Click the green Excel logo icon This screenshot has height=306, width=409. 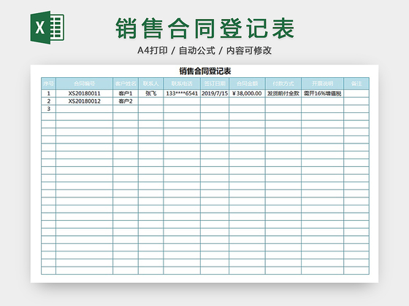(47, 28)
